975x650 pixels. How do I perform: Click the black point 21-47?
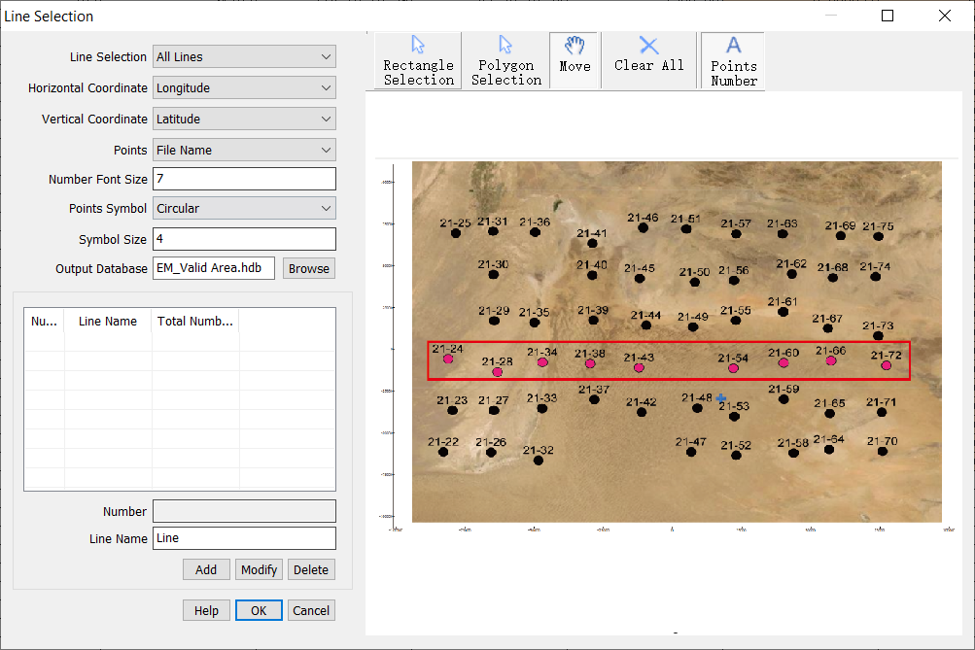[x=691, y=452]
